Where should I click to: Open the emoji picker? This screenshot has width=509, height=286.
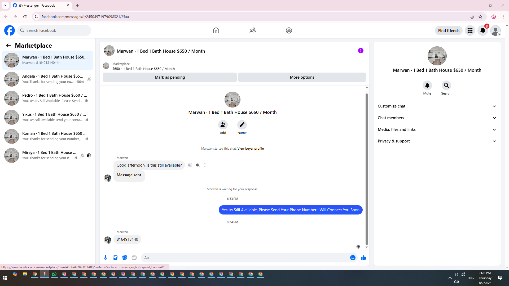(x=353, y=258)
